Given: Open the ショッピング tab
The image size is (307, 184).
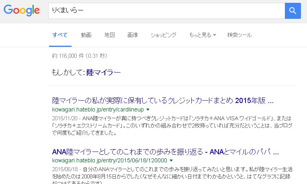Looking at the screenshot, I should [163, 35].
